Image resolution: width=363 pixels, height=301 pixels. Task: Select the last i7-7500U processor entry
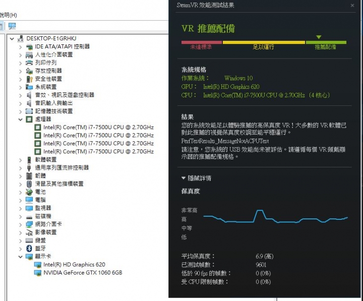pos(98,152)
